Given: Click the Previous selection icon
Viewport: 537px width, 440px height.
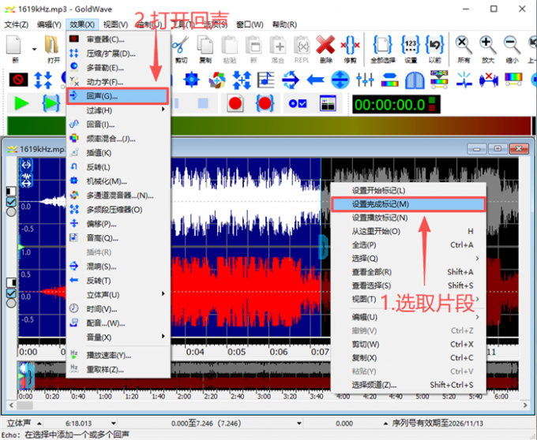Looking at the screenshot, I should point(434,45).
